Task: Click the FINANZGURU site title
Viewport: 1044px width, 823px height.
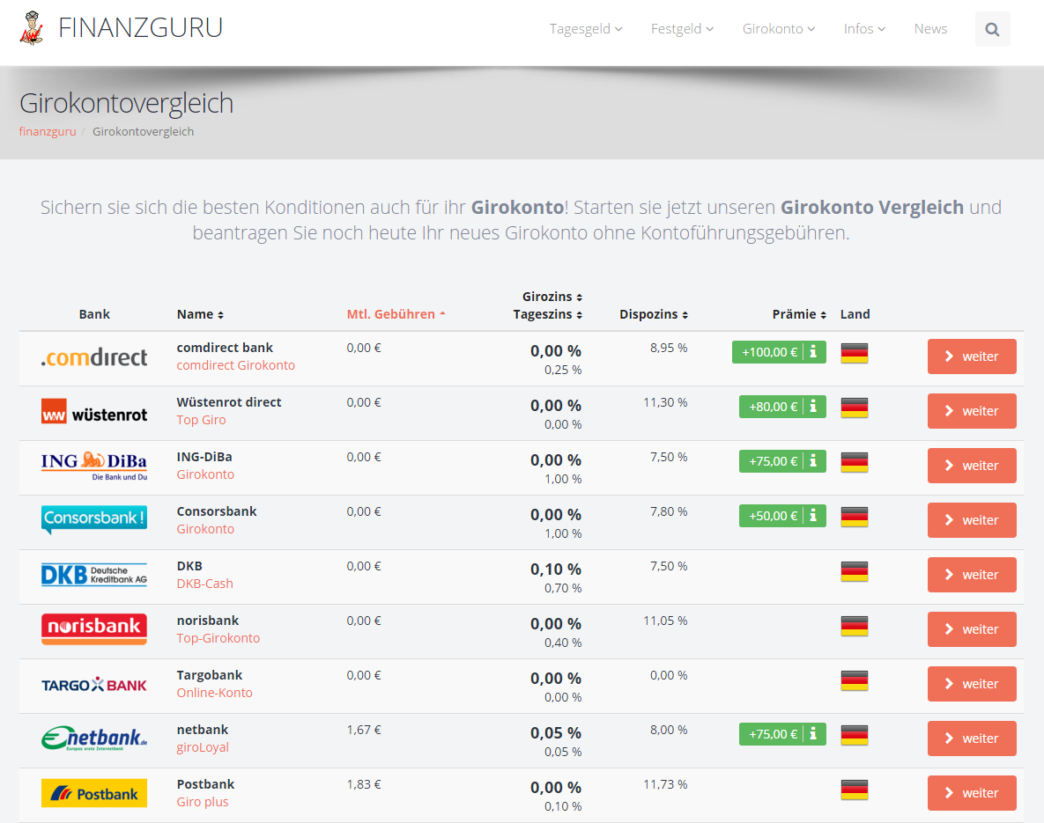Action: click(140, 28)
